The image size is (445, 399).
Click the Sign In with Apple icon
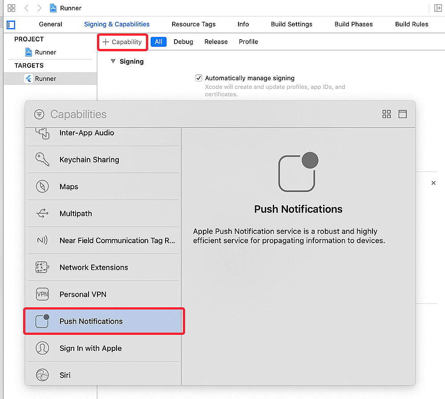[x=42, y=348]
